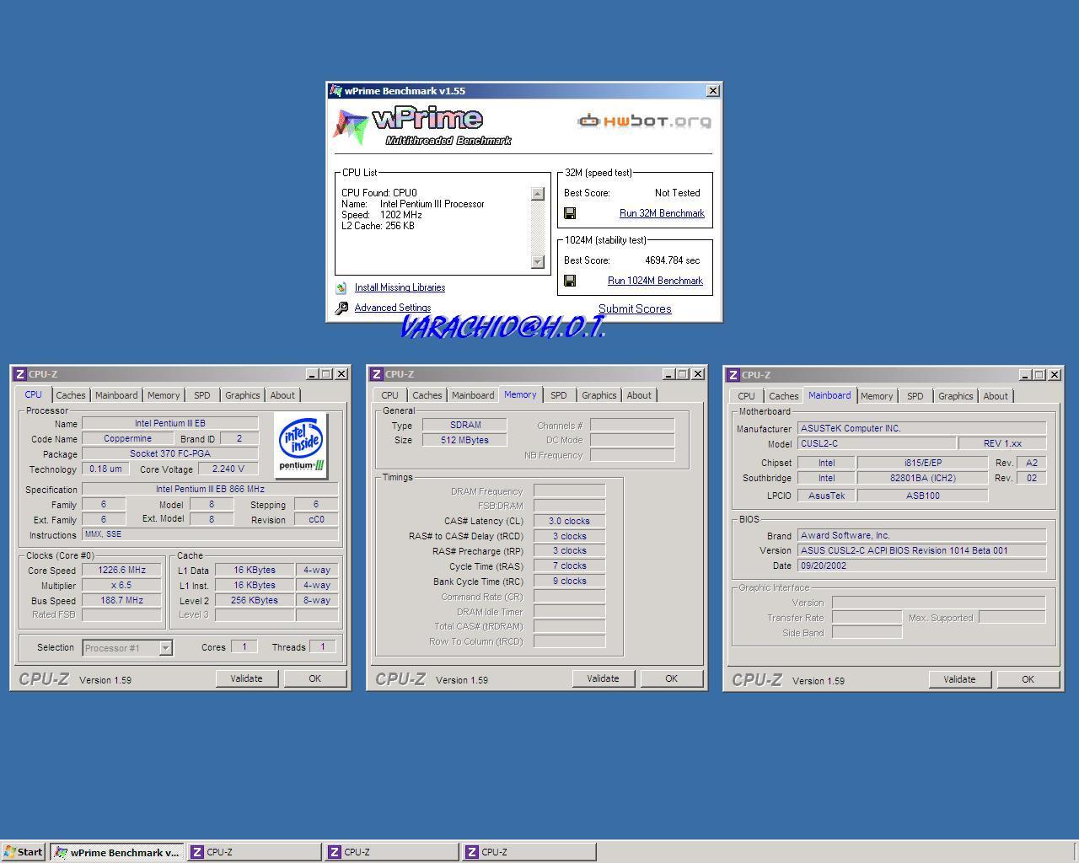Click the Z icon in Memory window title bar

[x=377, y=374]
